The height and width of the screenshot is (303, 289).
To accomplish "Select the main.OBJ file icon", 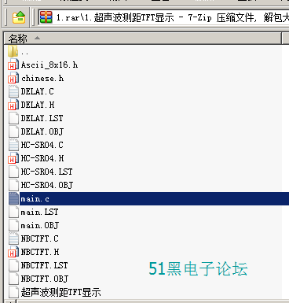I will [13, 225].
